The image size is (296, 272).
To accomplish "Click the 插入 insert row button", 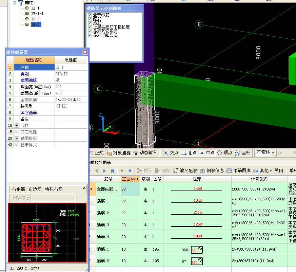I will pyautogui.click(x=144, y=171).
